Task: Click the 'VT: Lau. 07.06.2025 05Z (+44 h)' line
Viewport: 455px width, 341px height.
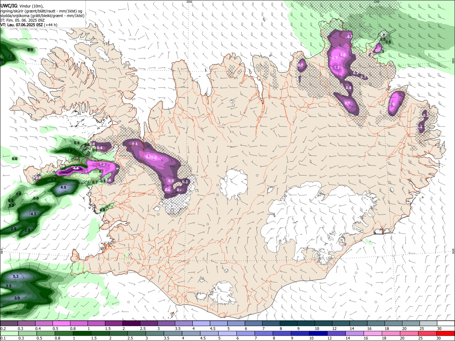Action: click(x=29, y=25)
